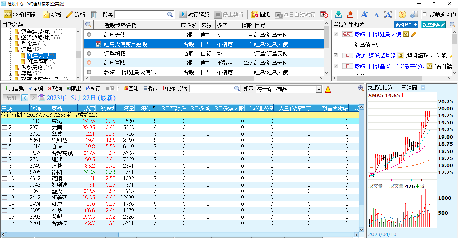Open the XS編輯器 script editor
Image resolution: width=458 pixels, height=238 pixels.
click(19, 15)
